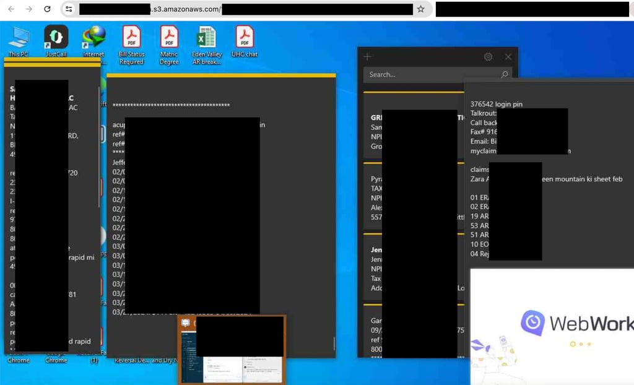The width and height of the screenshot is (634, 385).
Task: Click the WebWork logo
Action: (x=577, y=322)
